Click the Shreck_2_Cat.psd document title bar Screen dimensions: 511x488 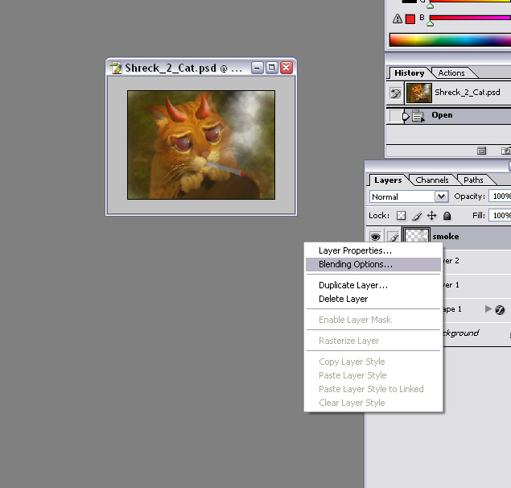point(201,68)
